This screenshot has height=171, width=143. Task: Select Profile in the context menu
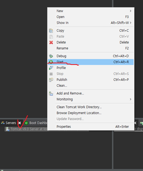(x=91, y=68)
